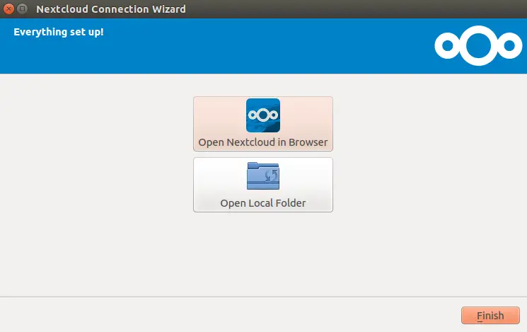Open Nextcloud in Browser button
527x332 pixels.
click(x=263, y=124)
